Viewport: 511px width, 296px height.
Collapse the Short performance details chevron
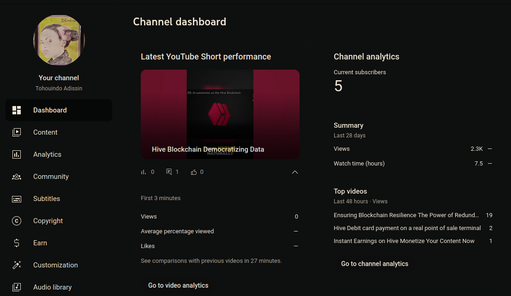[295, 172]
